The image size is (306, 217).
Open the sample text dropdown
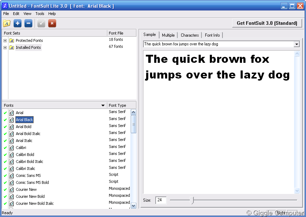pos(297,44)
